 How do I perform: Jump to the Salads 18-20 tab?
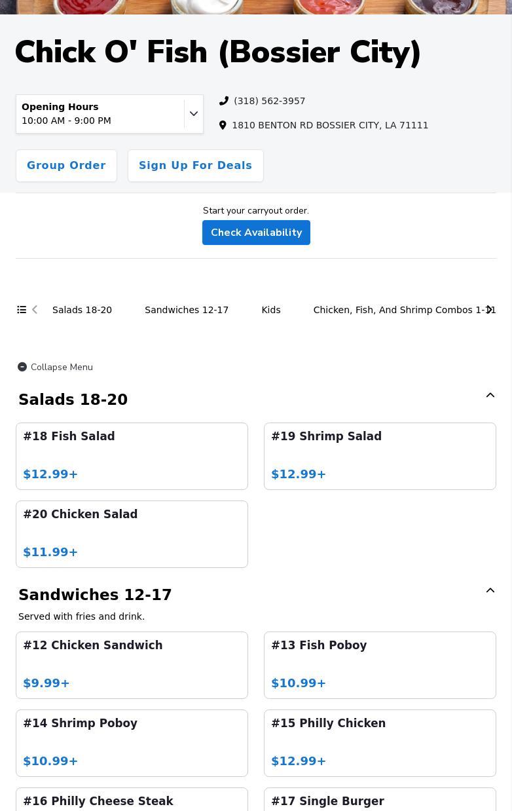(82, 310)
